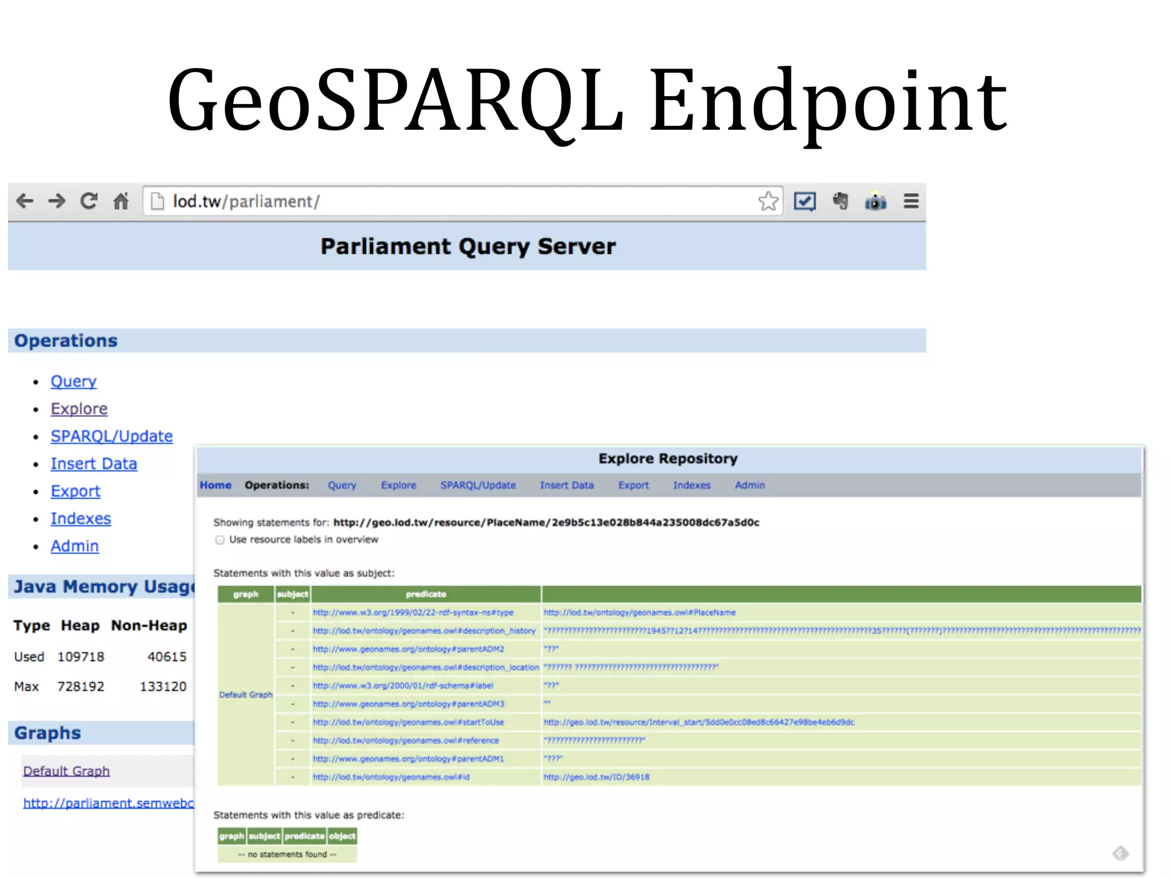
Task: Click the browser back arrow
Action: point(25,201)
